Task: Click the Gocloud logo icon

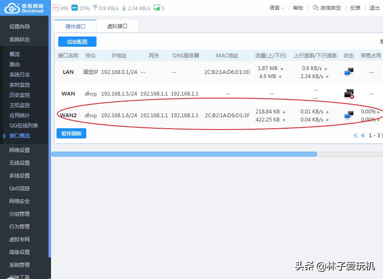Action: pyautogui.click(x=12, y=8)
